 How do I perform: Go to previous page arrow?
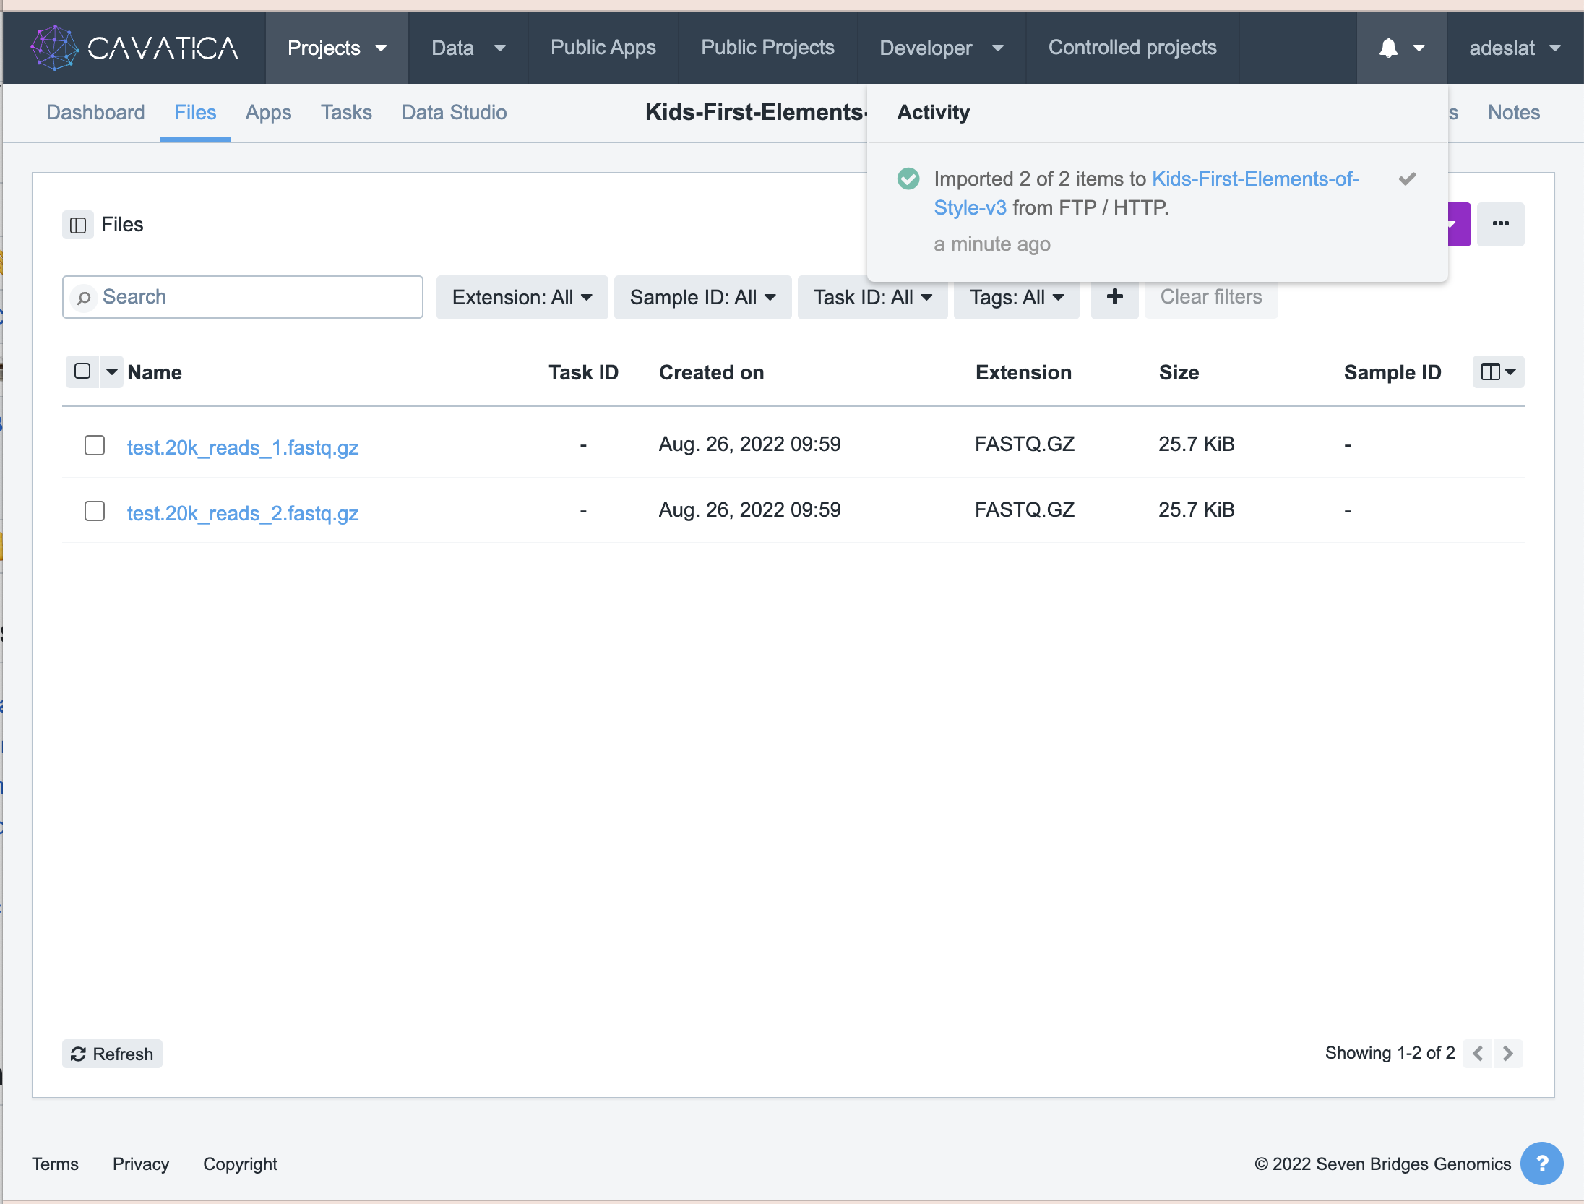click(1478, 1053)
